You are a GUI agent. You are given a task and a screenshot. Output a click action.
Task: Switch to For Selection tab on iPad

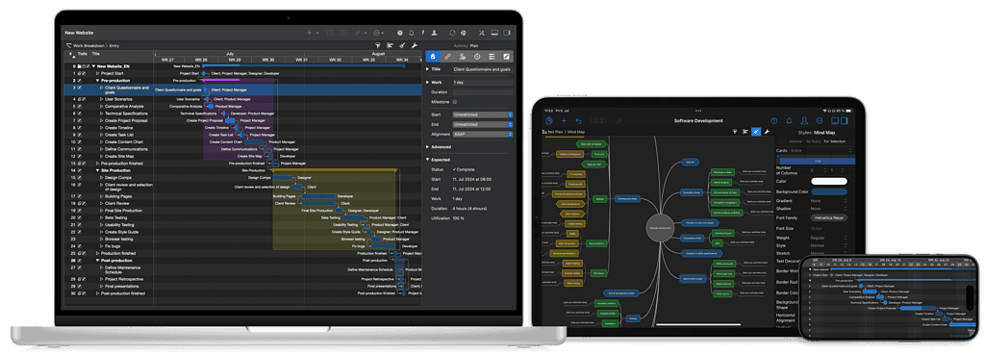pos(835,141)
